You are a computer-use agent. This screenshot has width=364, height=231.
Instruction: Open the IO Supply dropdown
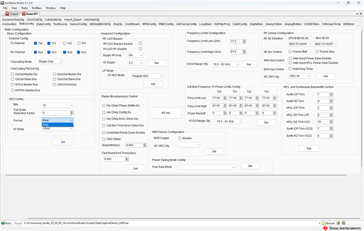135,63
